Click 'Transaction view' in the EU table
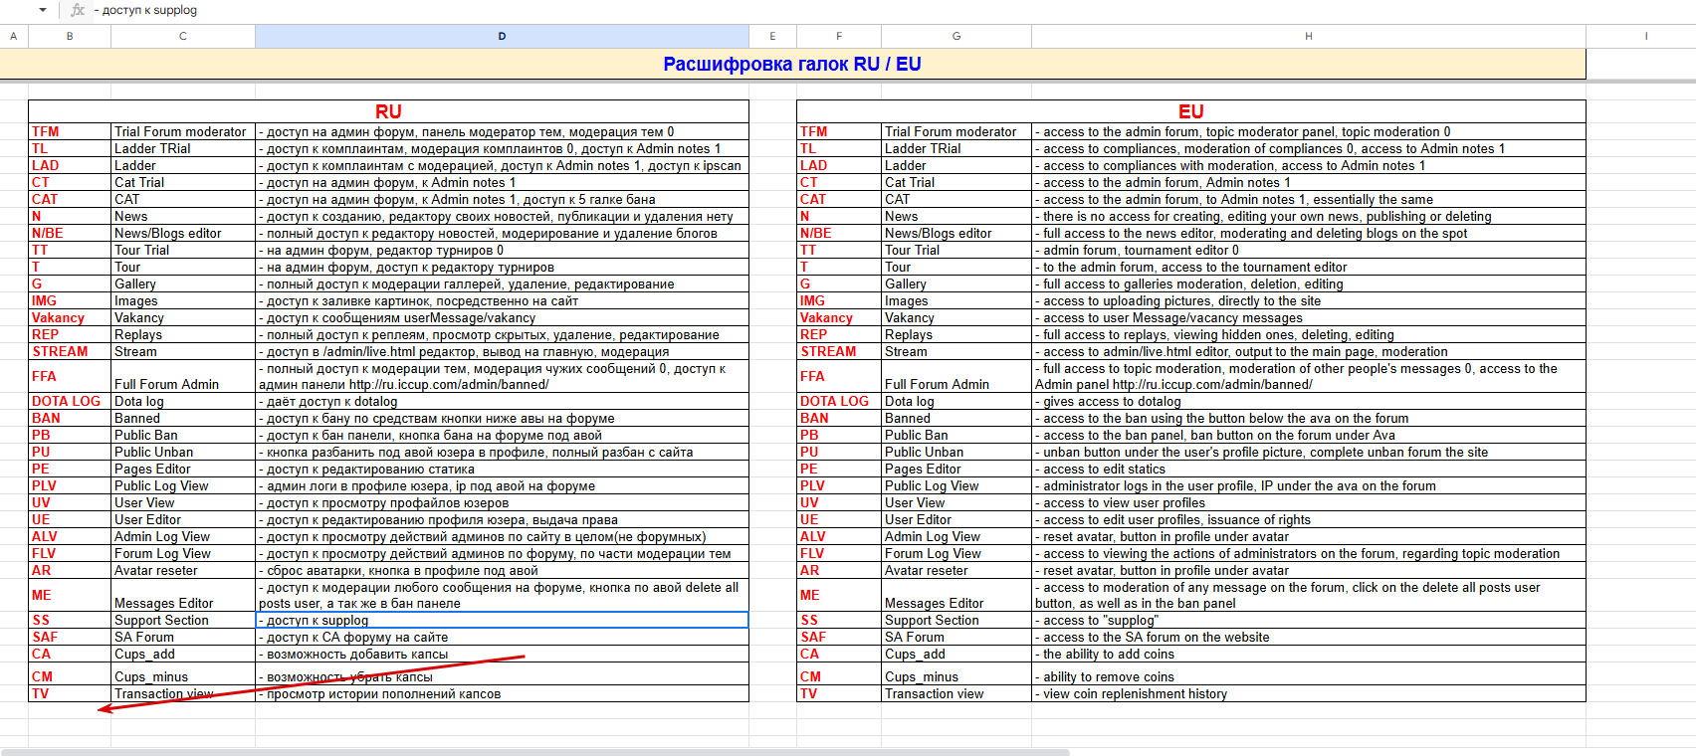The image size is (1696, 756). pos(934,693)
